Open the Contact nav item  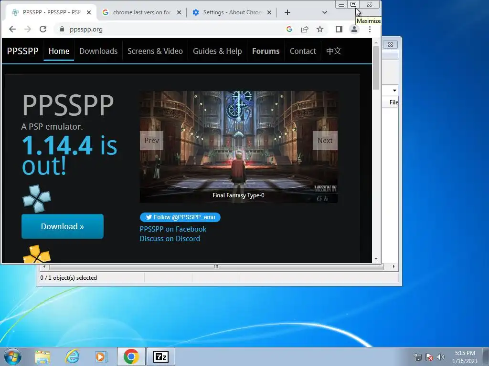tap(303, 51)
